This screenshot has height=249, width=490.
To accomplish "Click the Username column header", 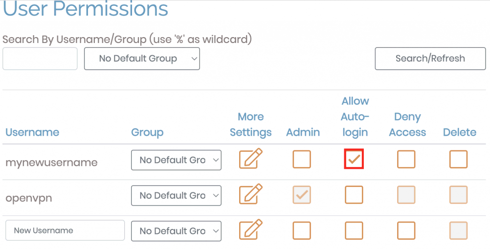I will (x=32, y=132).
